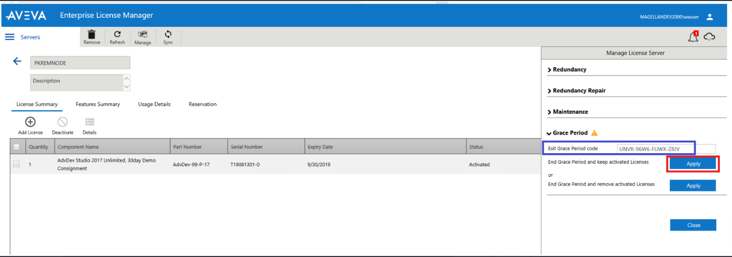Viewport: 732px width, 257px height.
Task: Click the Remove trash icon
Action: 92,34
